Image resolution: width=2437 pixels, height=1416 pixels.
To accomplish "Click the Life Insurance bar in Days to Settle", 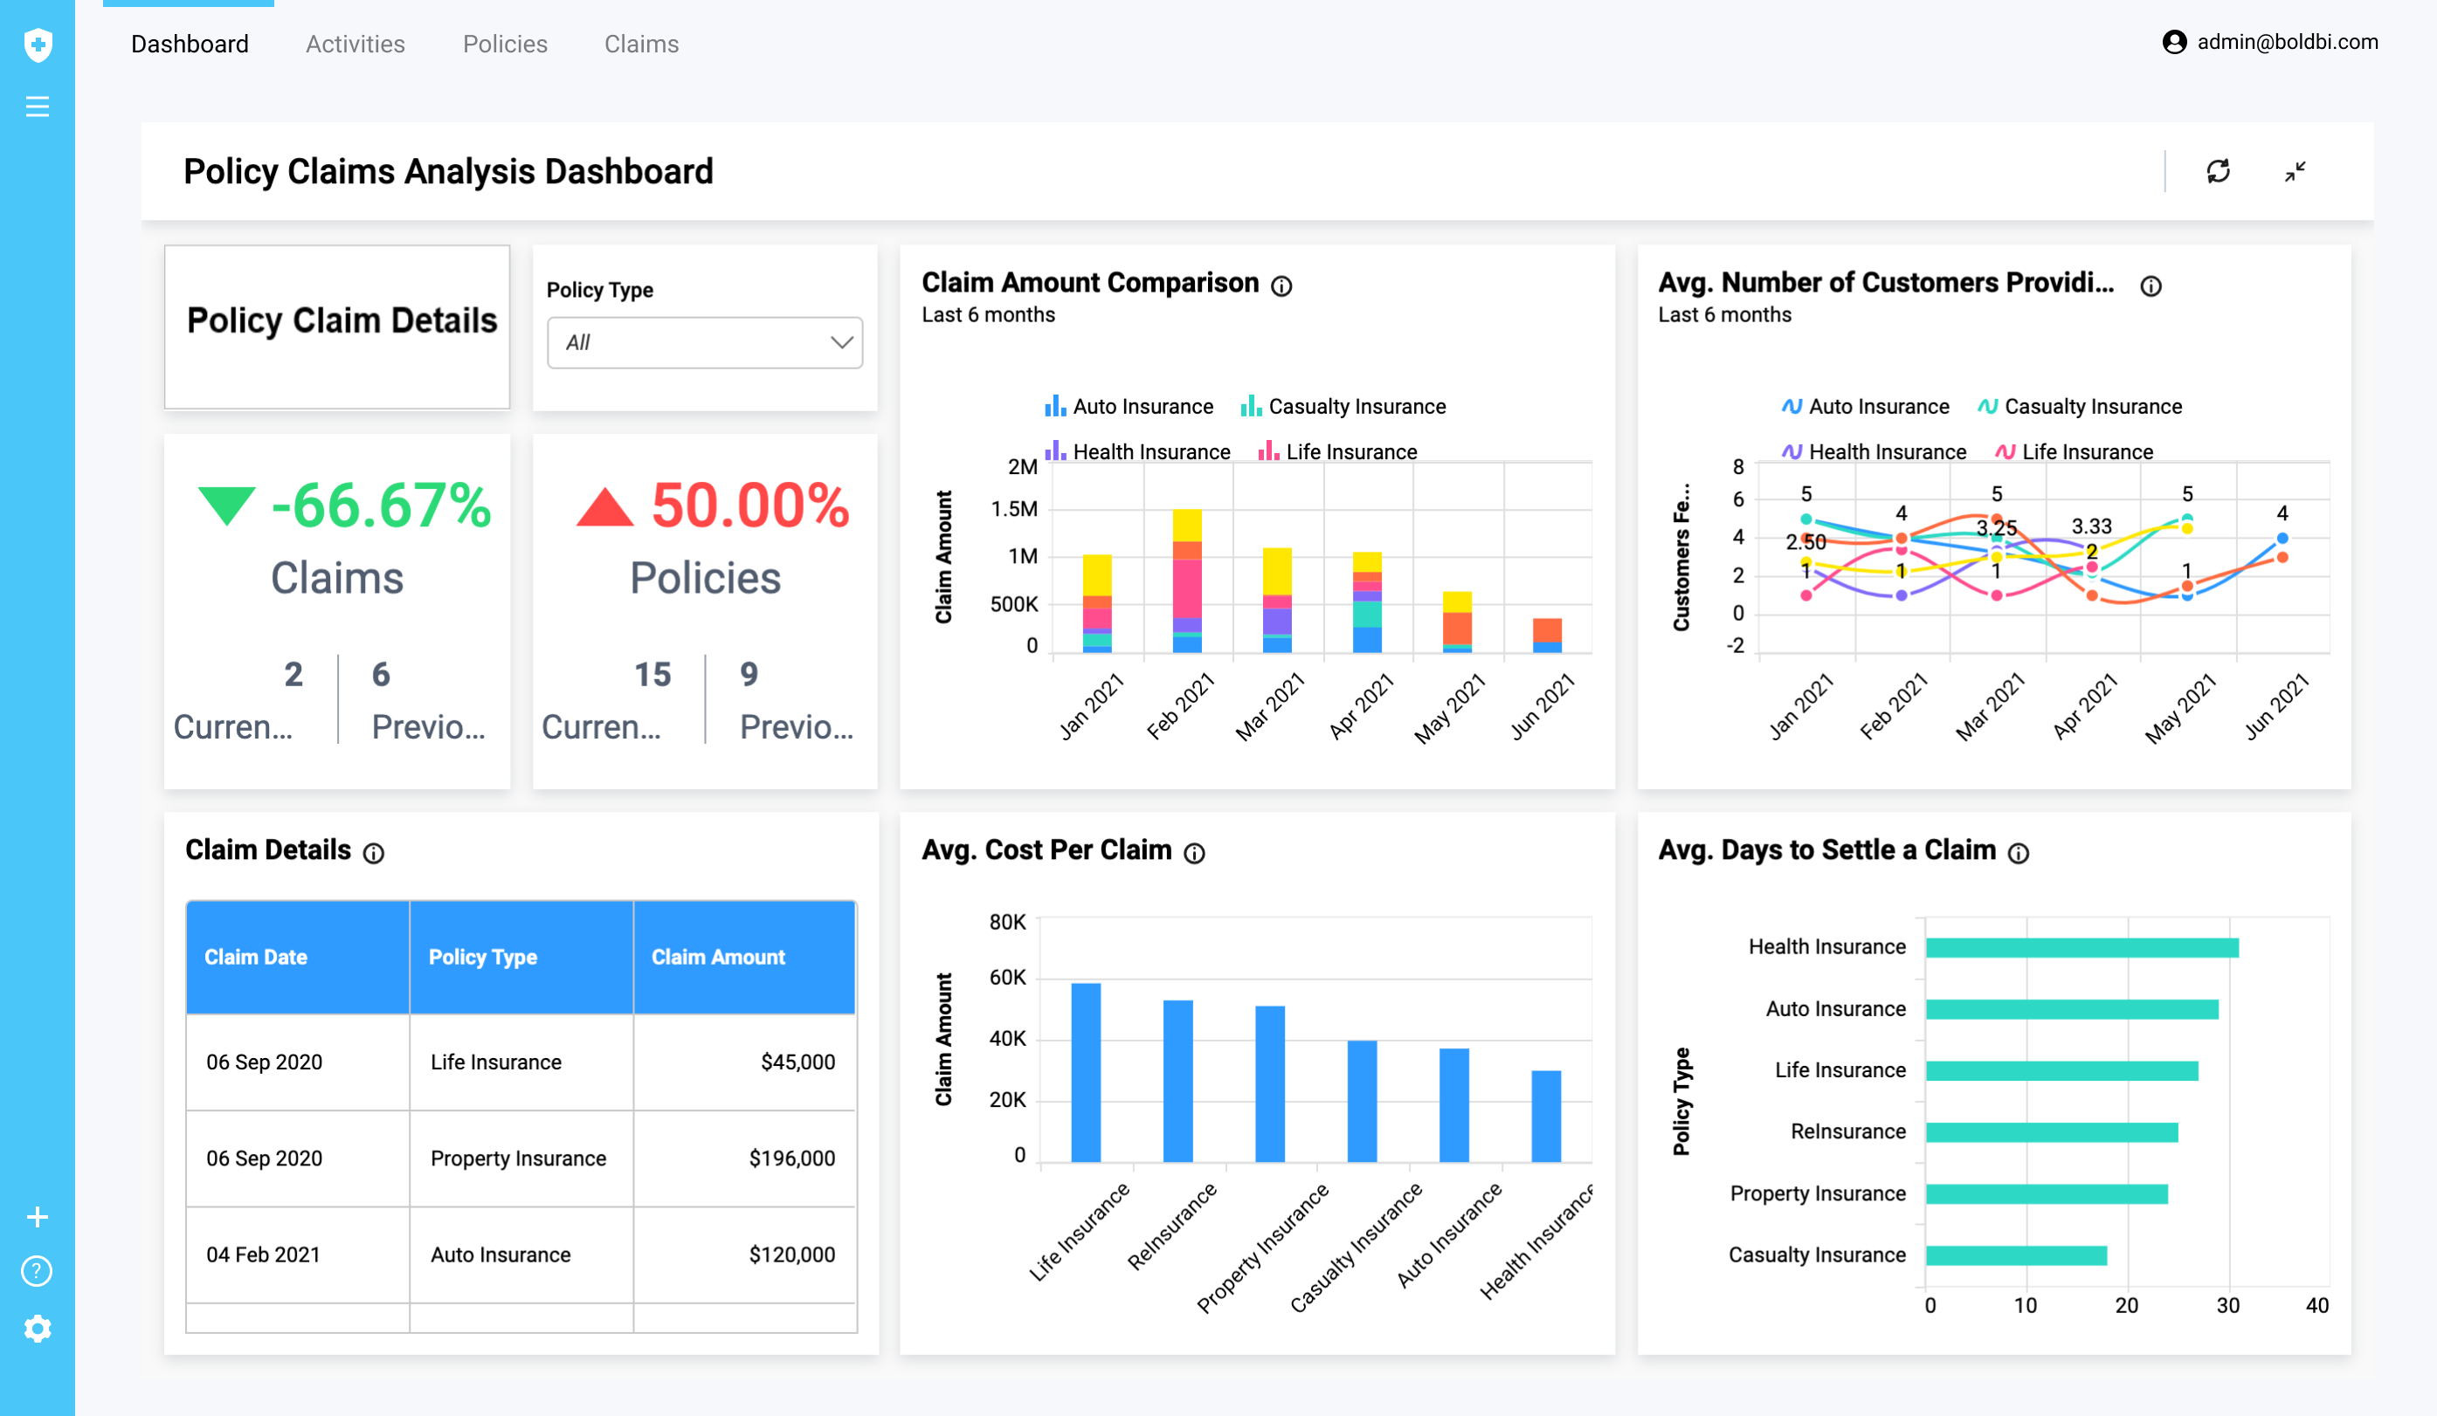I will [x=2061, y=1071].
